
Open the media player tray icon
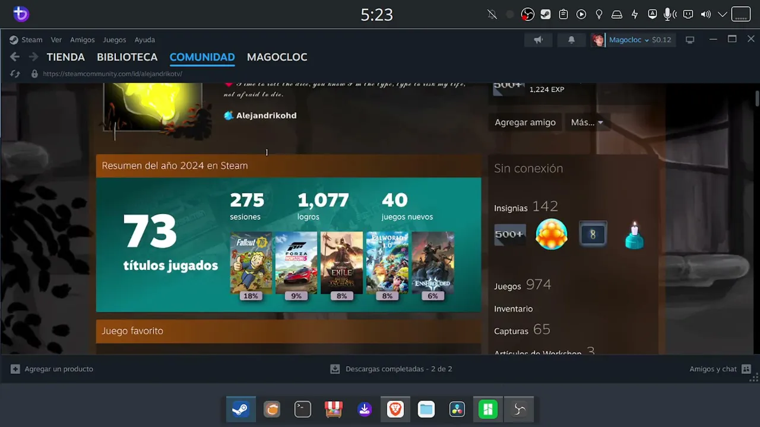click(x=581, y=14)
